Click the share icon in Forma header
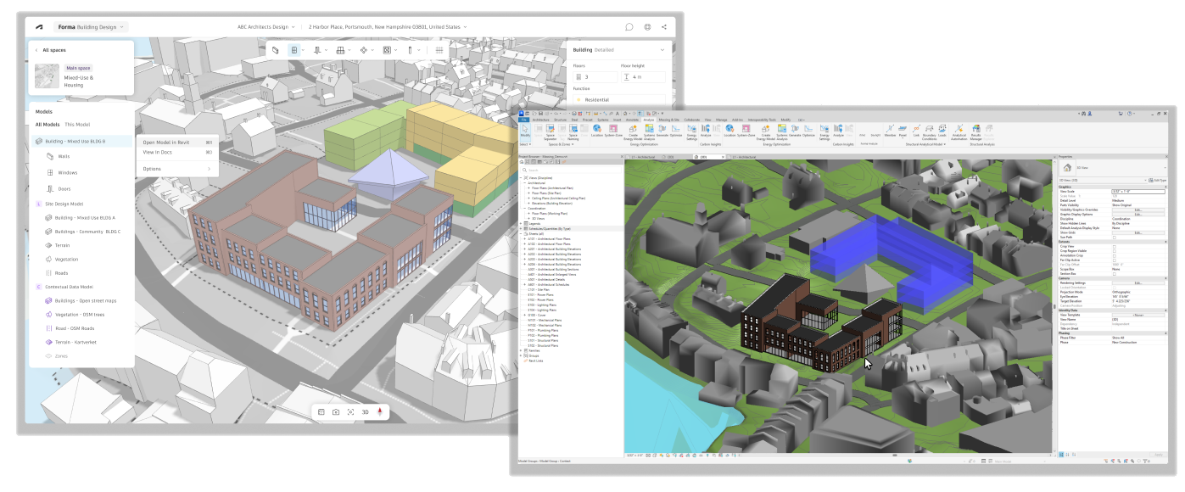This screenshot has width=1185, height=492. 664,27
